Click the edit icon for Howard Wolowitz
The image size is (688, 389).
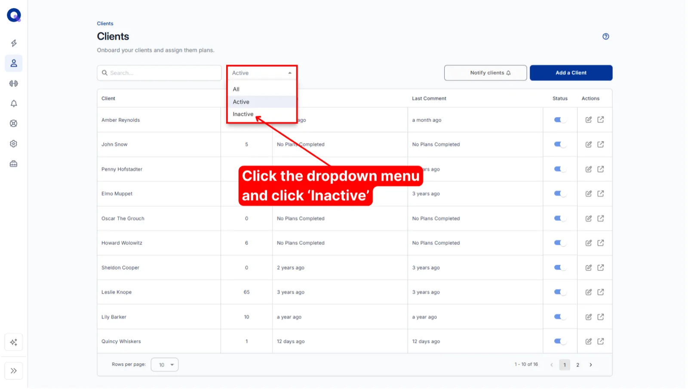coord(588,243)
